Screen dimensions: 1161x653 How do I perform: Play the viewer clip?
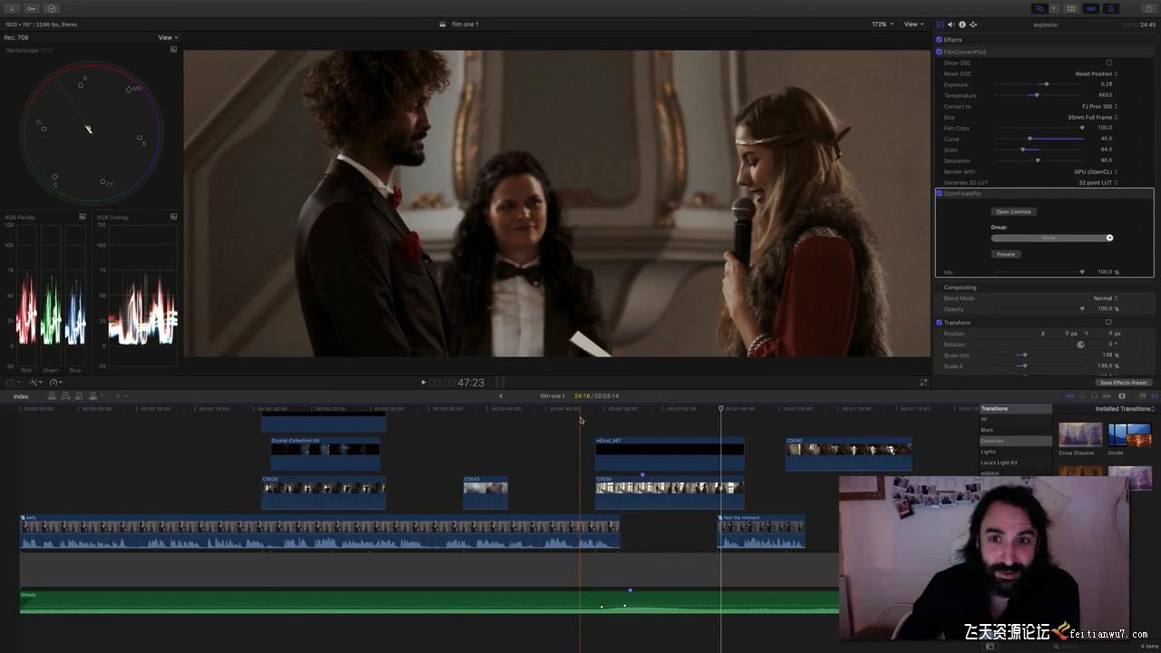[x=423, y=383]
